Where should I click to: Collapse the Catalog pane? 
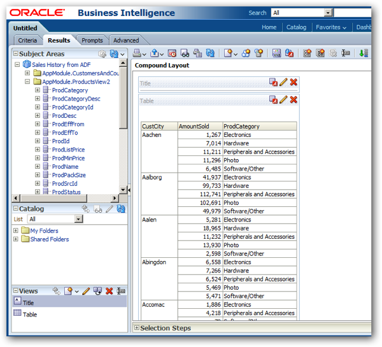15,208
